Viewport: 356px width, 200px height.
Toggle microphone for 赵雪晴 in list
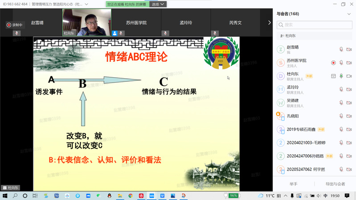pyautogui.click(x=341, y=49)
